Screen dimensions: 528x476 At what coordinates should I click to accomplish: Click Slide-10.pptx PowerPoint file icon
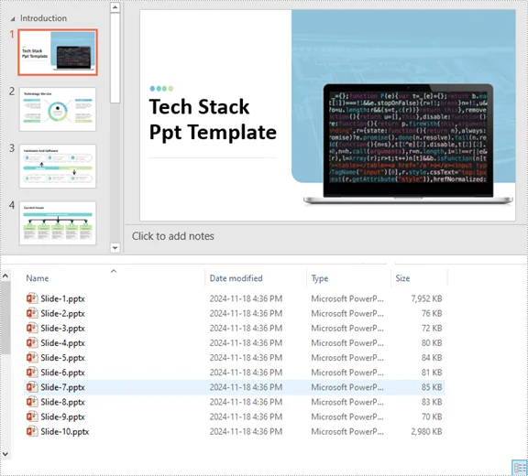click(32, 432)
